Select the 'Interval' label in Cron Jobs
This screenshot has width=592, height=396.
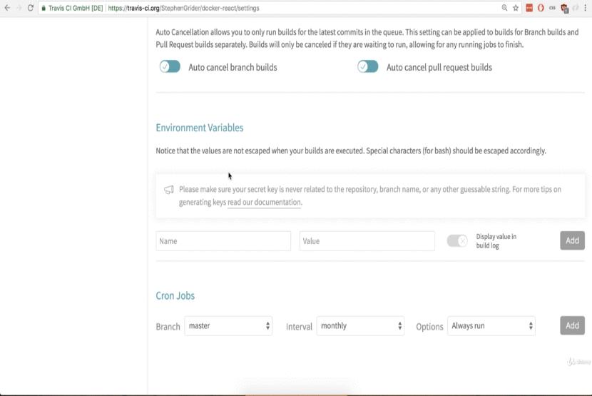299,327
